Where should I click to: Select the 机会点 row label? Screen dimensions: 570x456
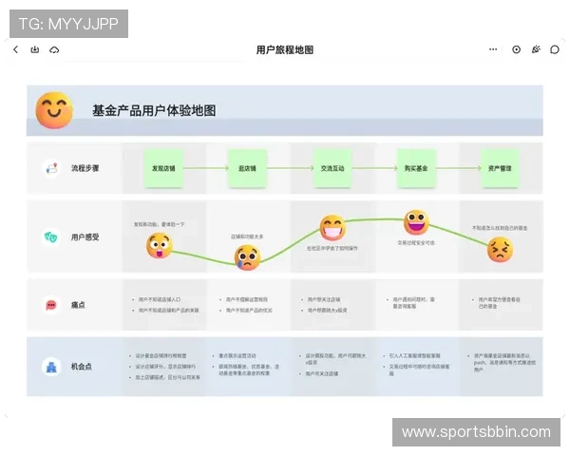[x=82, y=366]
